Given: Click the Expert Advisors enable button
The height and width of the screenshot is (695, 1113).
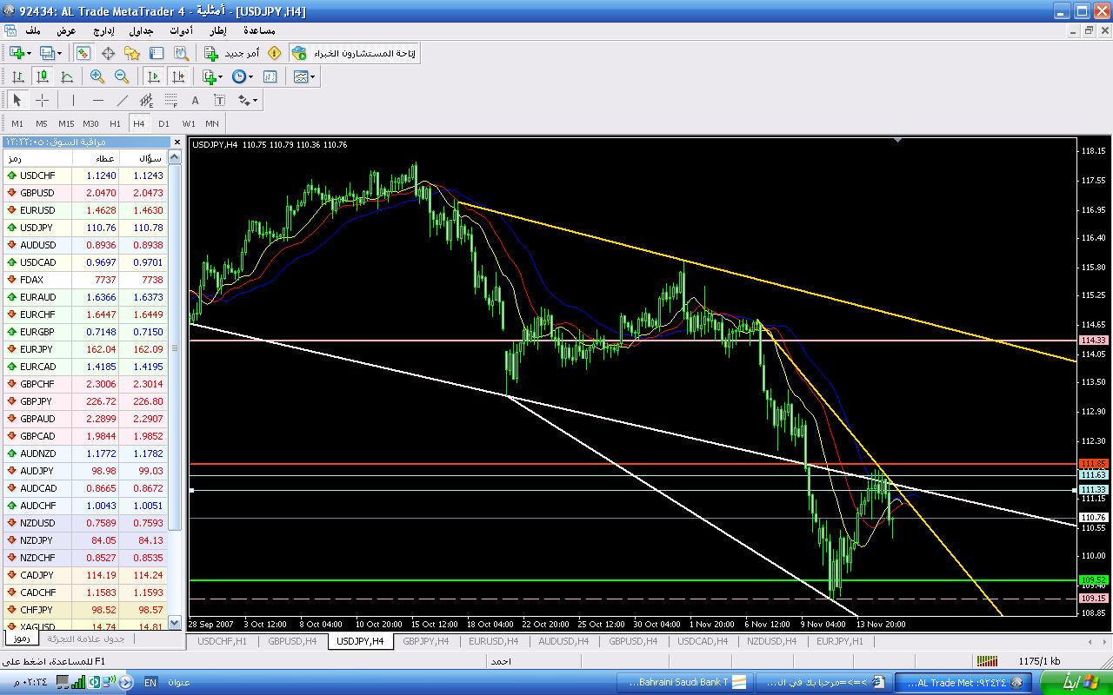Looking at the screenshot, I should point(354,53).
